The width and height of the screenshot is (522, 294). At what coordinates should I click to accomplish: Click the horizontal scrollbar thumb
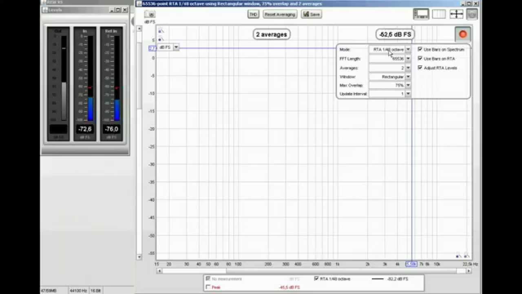click(x=341, y=271)
